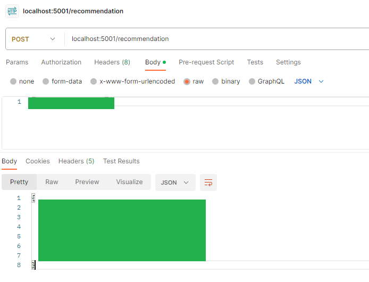This screenshot has height=282, width=369.
Task: Open the Authorization tab
Action: pyautogui.click(x=61, y=62)
